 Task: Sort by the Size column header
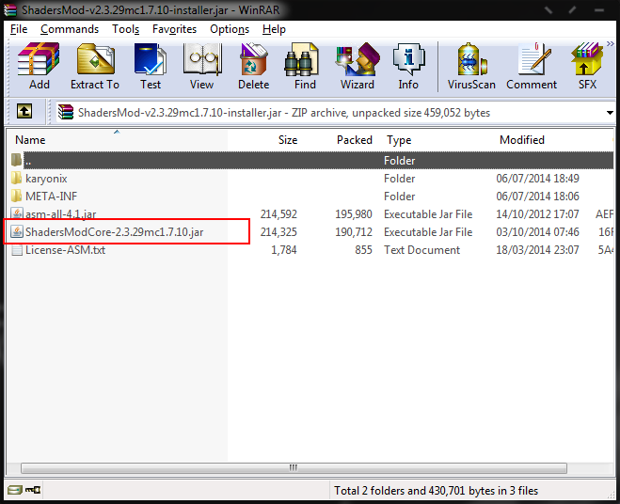point(288,140)
